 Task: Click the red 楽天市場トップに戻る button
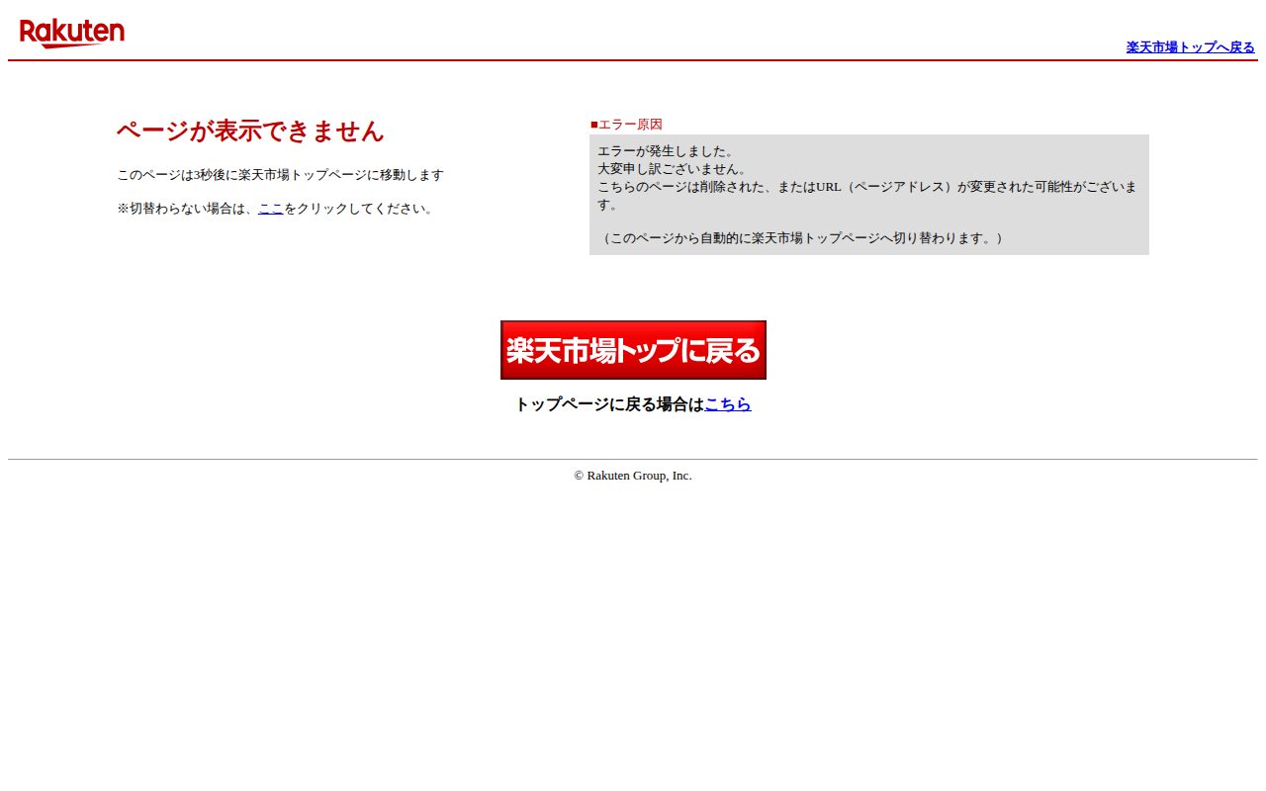pos(633,350)
